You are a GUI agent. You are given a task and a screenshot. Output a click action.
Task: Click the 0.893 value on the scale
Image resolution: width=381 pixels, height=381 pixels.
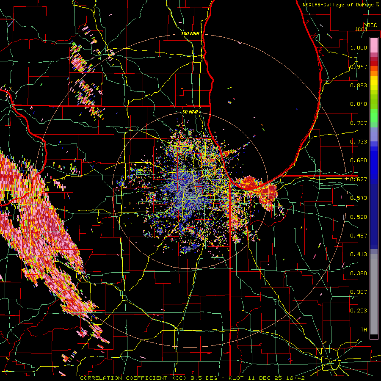pyautogui.click(x=359, y=85)
